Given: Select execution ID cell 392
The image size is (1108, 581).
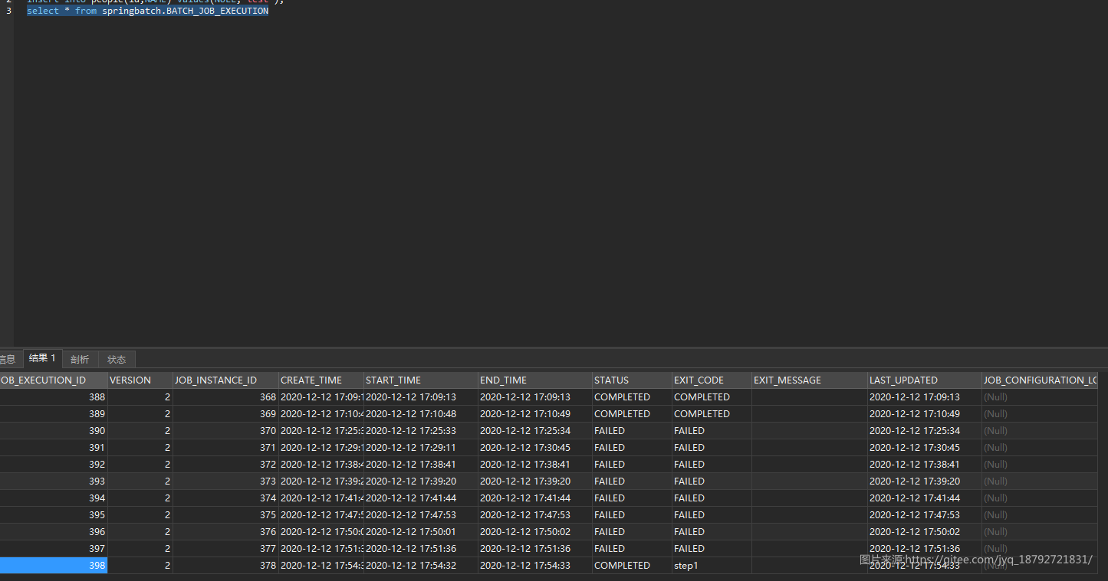Looking at the screenshot, I should pyautogui.click(x=53, y=465).
